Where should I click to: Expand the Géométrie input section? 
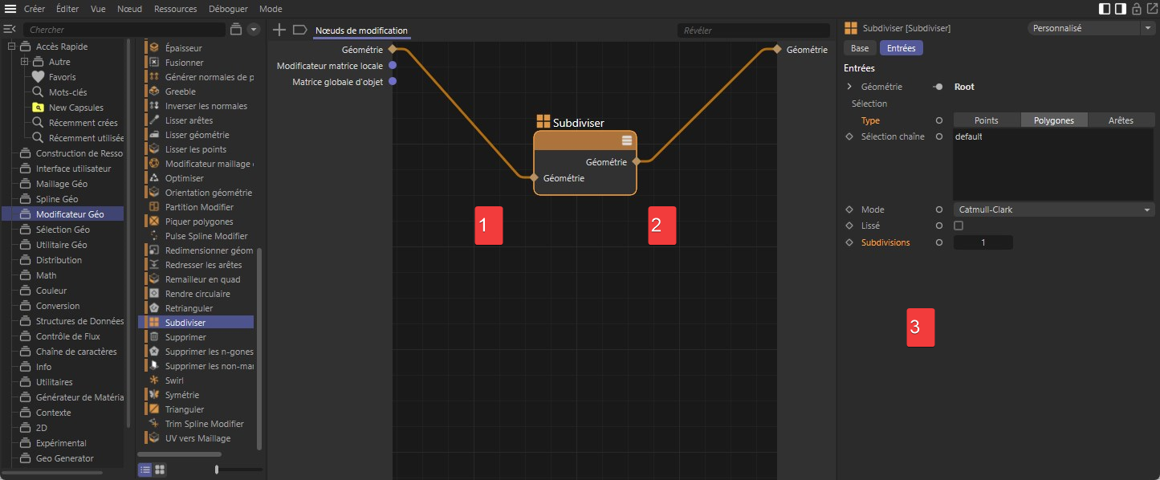[x=849, y=87]
